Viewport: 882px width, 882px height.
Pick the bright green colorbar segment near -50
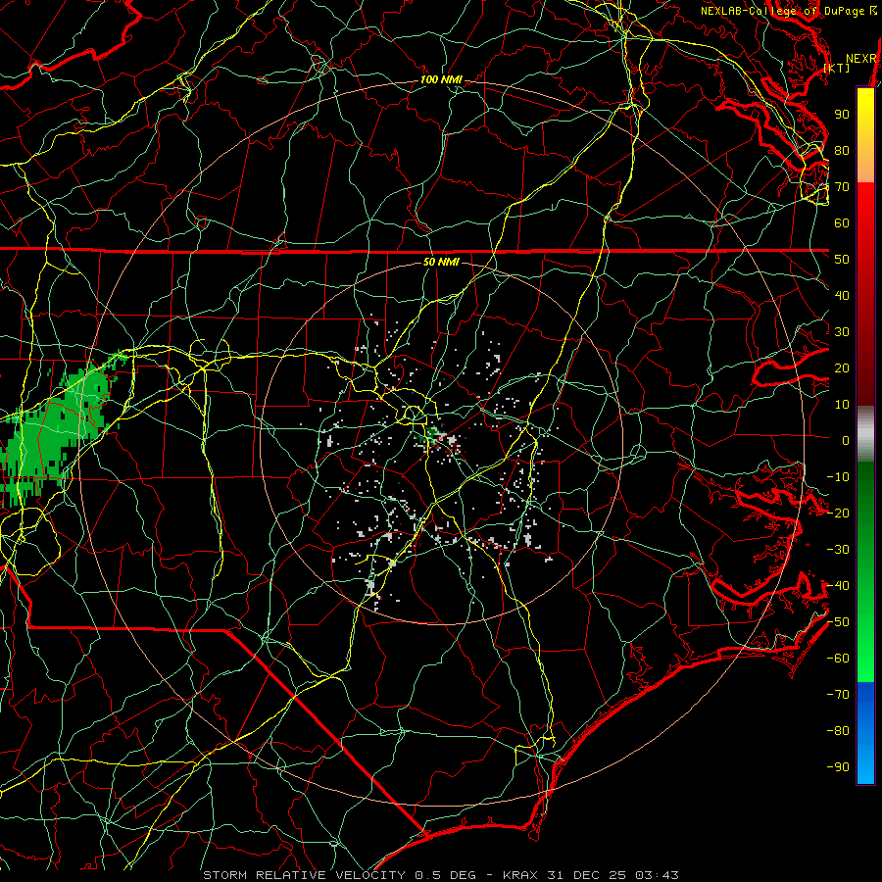tap(865, 624)
